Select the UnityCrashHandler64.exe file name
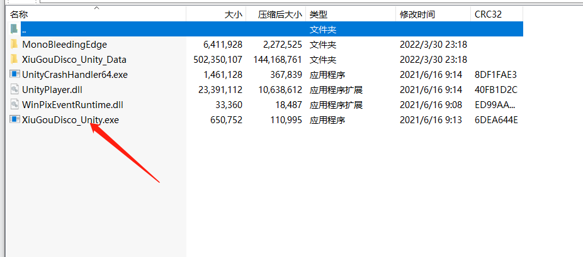 click(75, 75)
